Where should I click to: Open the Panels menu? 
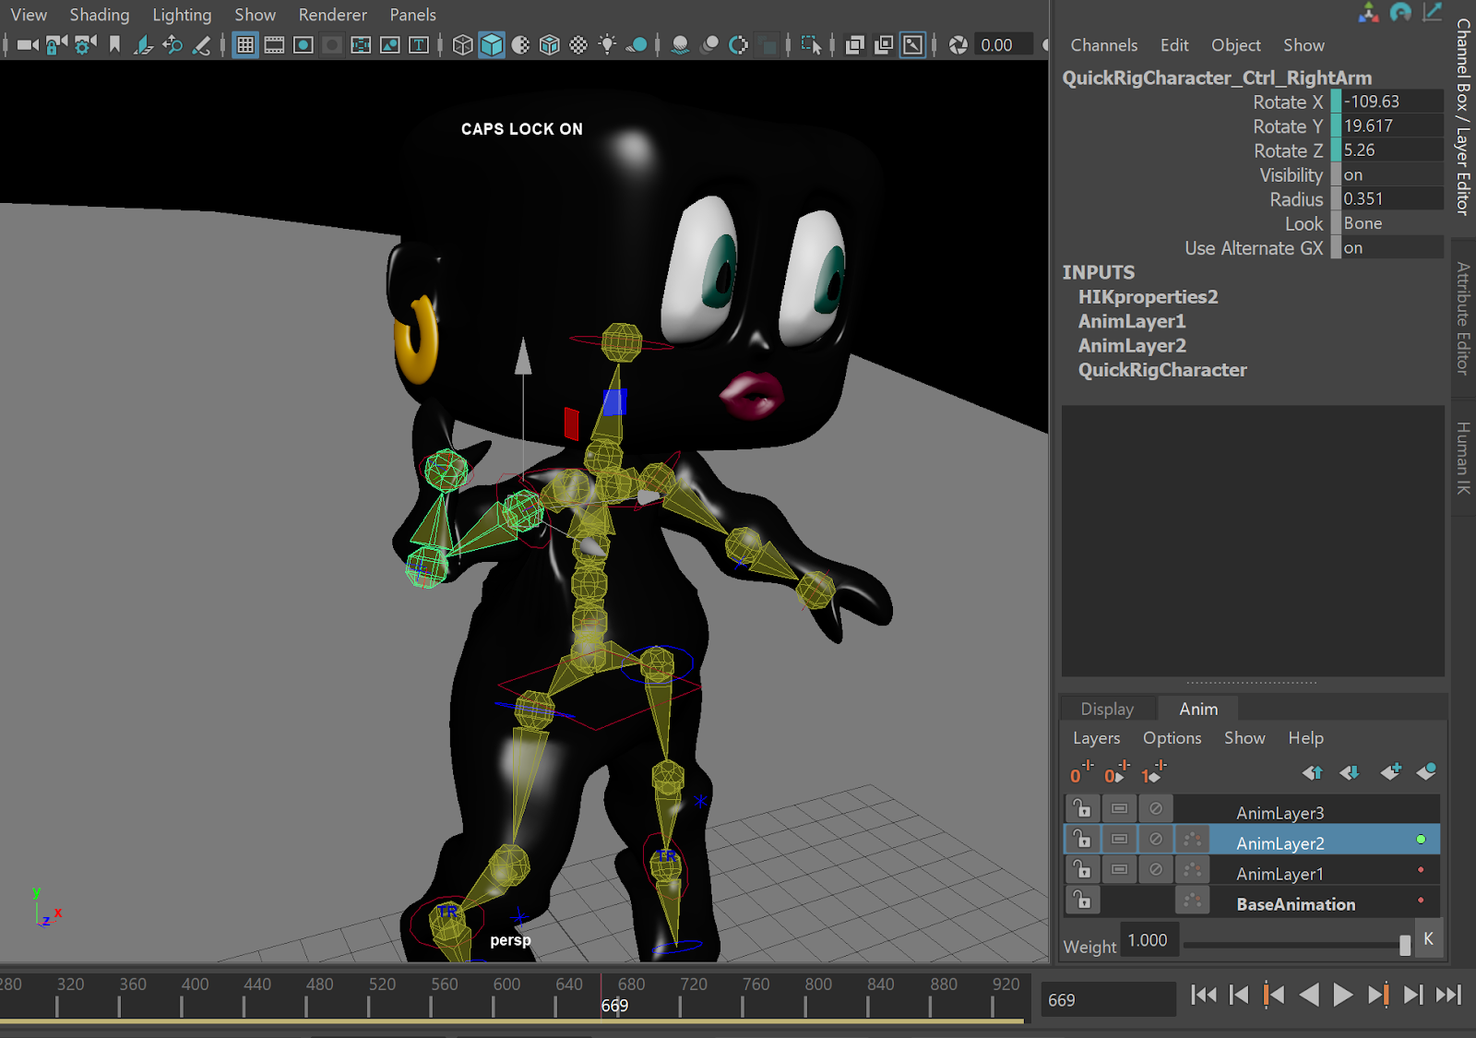[x=412, y=15]
